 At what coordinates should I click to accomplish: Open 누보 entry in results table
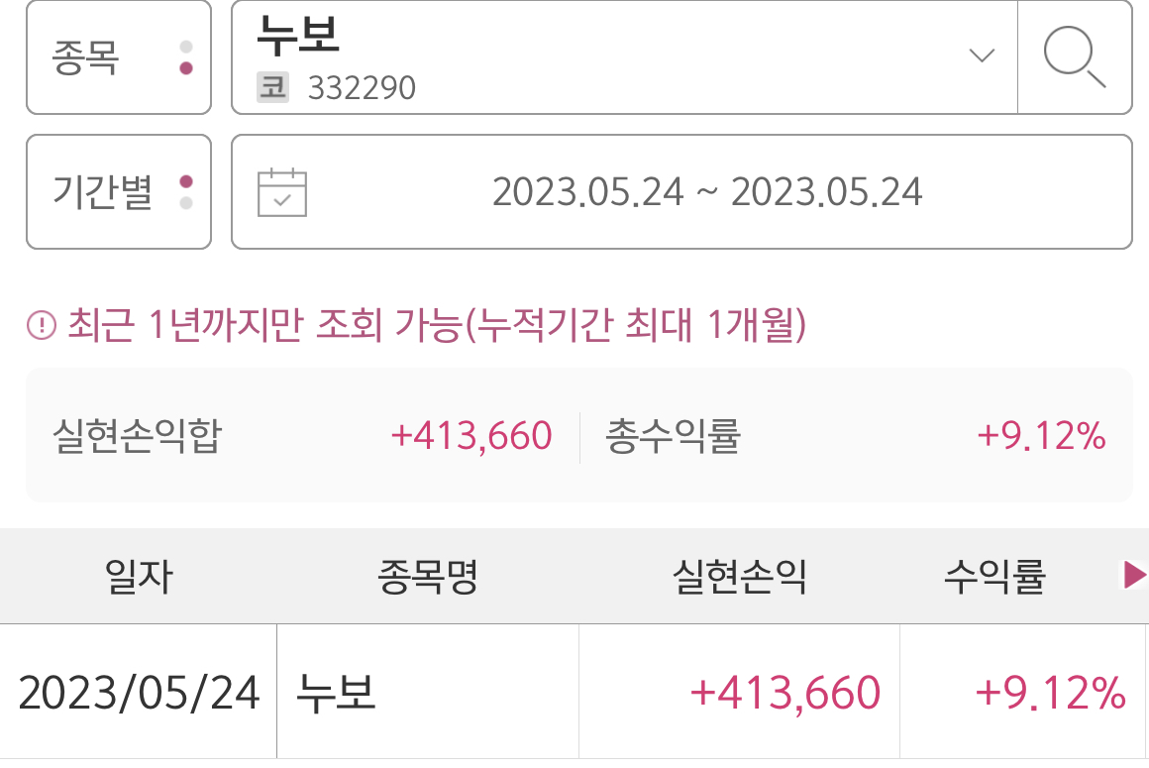pos(337,693)
